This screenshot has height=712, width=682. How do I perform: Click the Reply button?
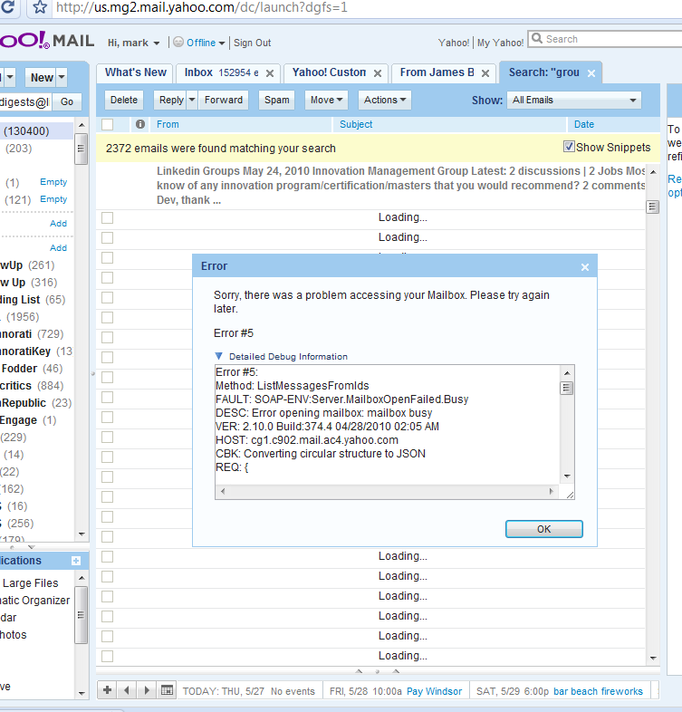[171, 100]
